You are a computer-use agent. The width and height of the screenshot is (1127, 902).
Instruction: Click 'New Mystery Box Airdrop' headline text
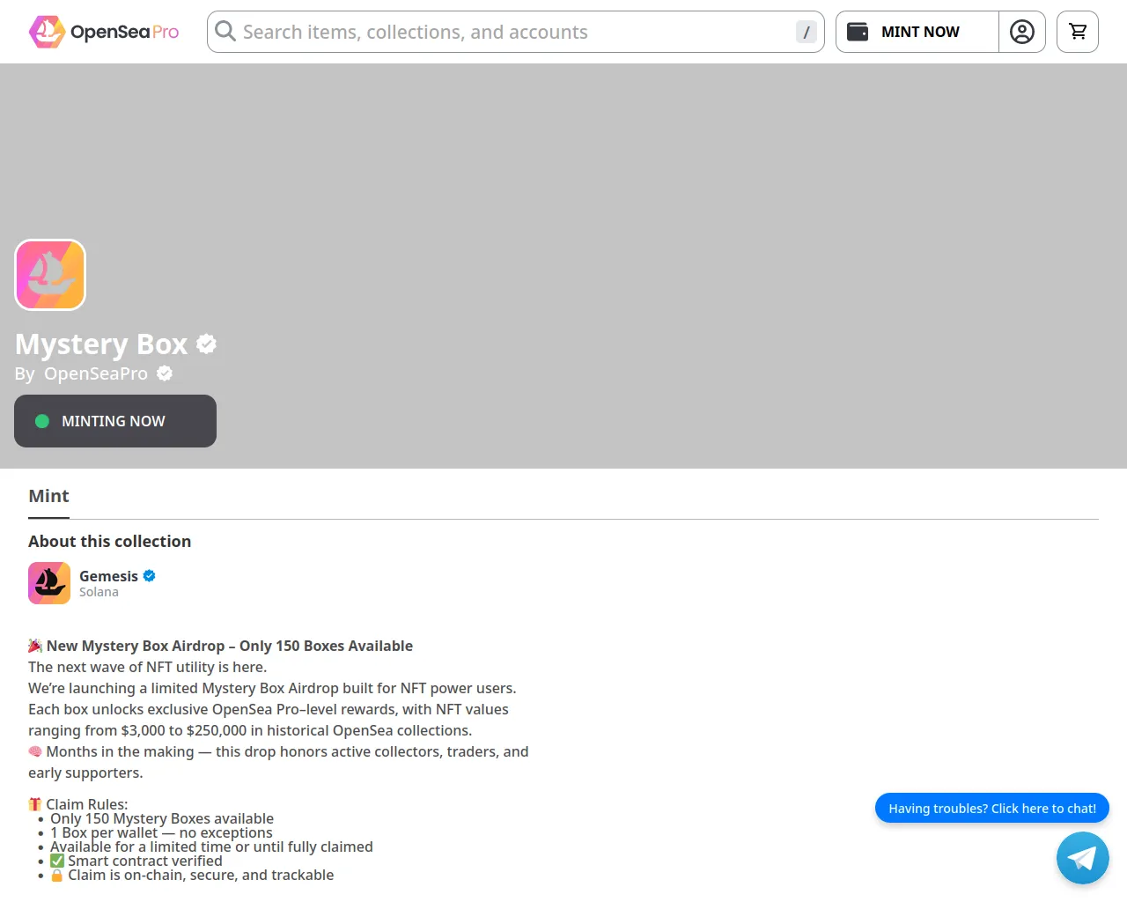pyautogui.click(x=230, y=646)
